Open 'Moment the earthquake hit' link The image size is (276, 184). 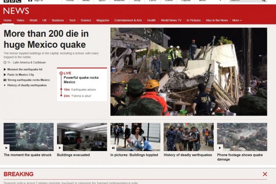(x=25, y=69)
